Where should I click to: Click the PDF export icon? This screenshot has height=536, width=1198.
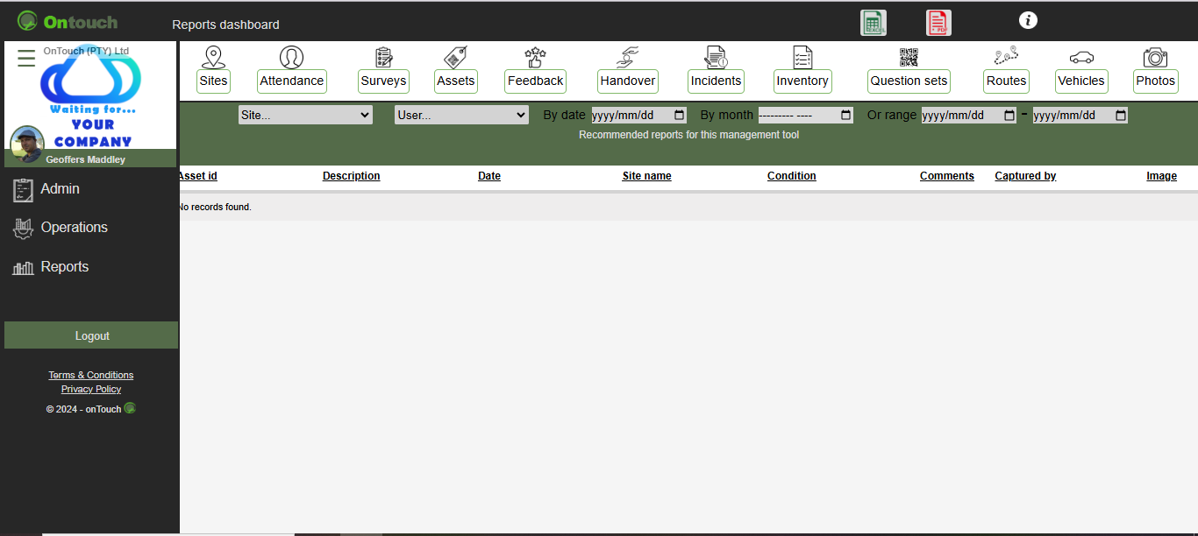tap(938, 23)
